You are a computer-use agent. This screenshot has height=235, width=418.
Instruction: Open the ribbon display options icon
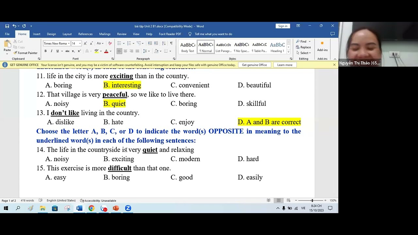coord(298,26)
